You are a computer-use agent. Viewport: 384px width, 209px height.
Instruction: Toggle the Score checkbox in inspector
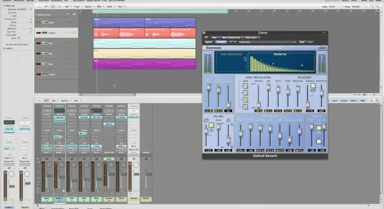(x=19, y=38)
